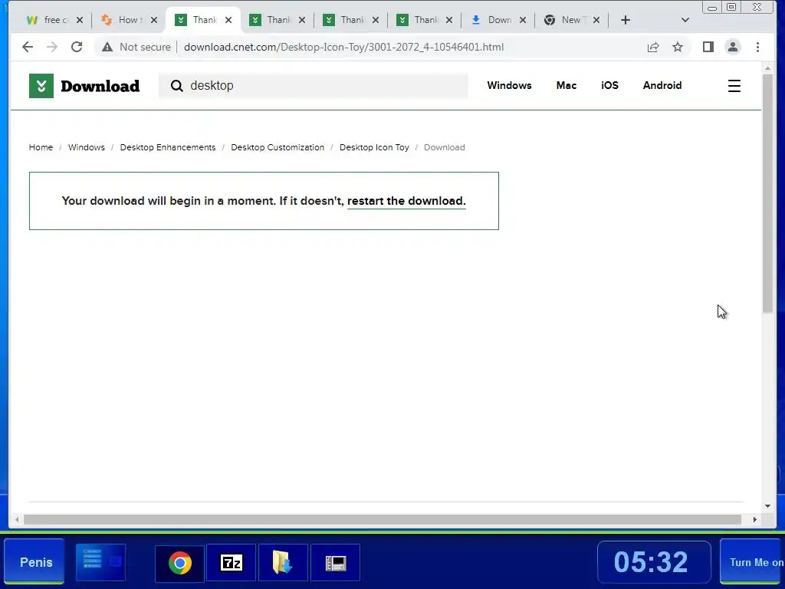785x589 pixels.
Task: Close the active Thank tab
Action: click(228, 20)
